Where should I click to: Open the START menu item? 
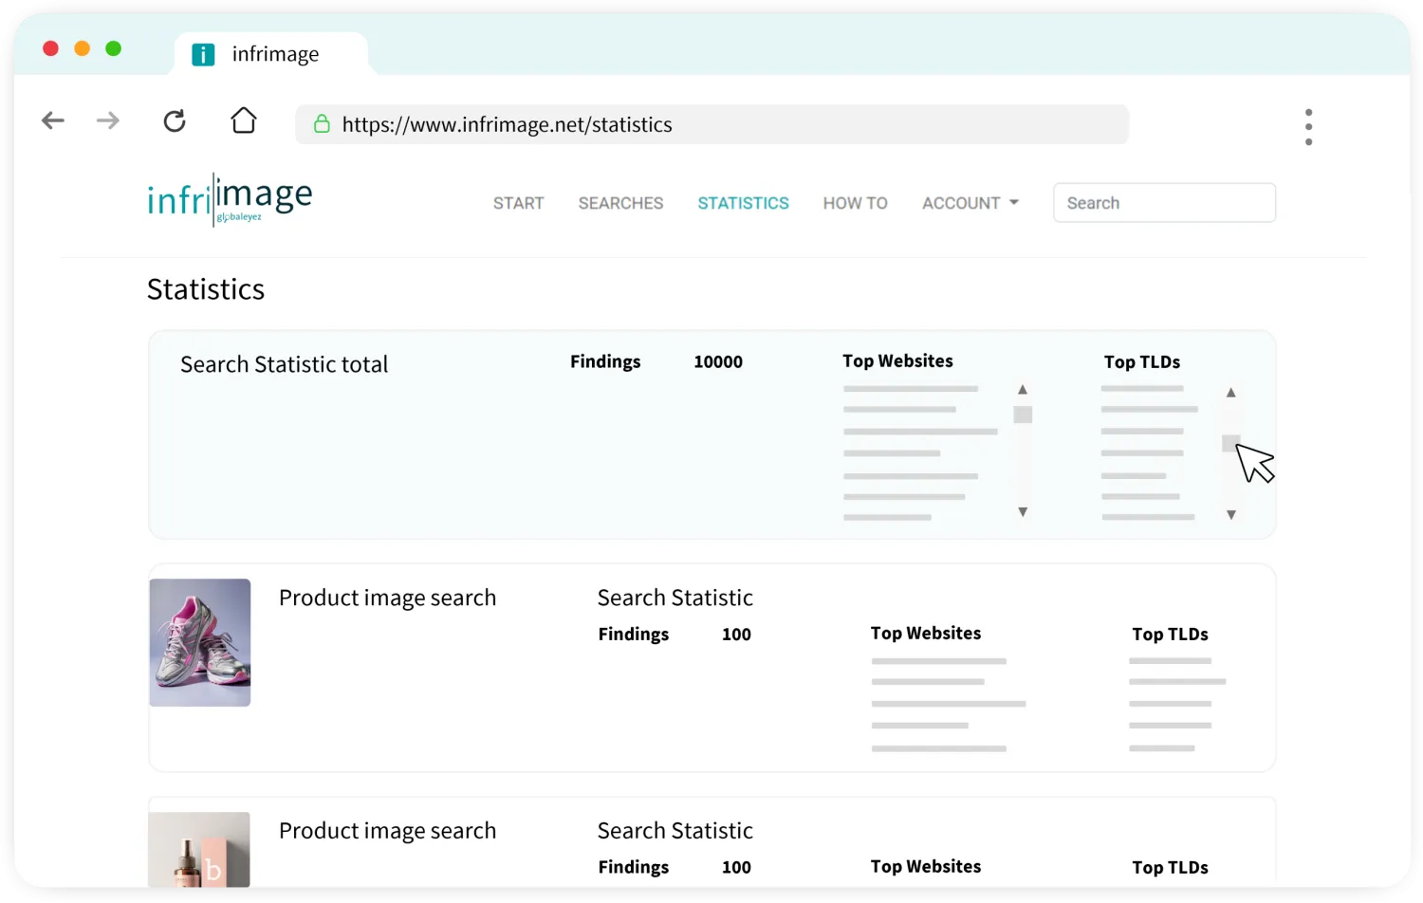coord(518,203)
